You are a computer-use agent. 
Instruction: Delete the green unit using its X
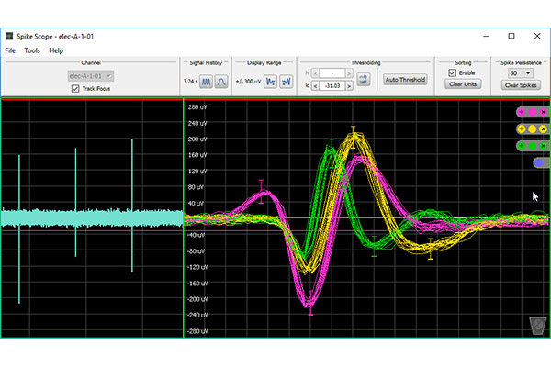[x=544, y=146]
